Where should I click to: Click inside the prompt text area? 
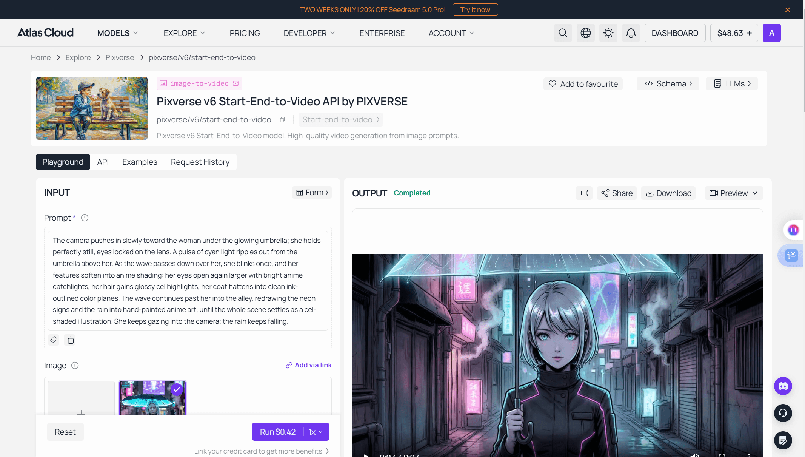188,281
